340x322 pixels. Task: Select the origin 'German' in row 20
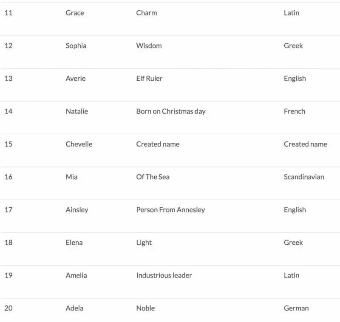(296, 308)
